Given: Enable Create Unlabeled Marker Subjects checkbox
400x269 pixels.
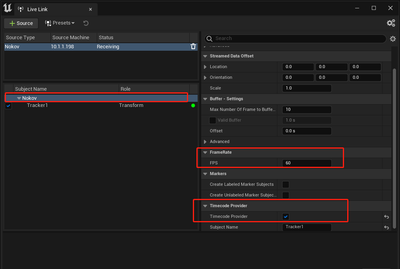Looking at the screenshot, I should (x=286, y=195).
